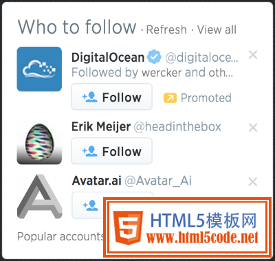
Task: Click the add-person icon under Avatar.ai
Action: 90,206
